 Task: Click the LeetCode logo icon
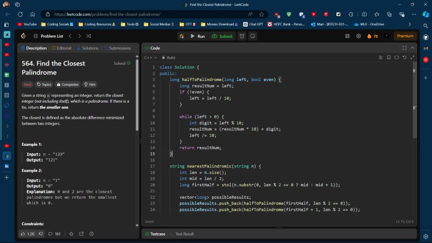click(x=23, y=36)
